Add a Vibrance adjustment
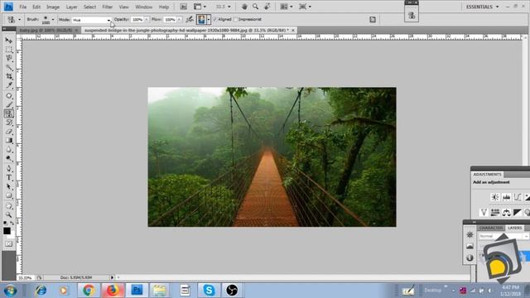530x298 pixels. tap(484, 212)
